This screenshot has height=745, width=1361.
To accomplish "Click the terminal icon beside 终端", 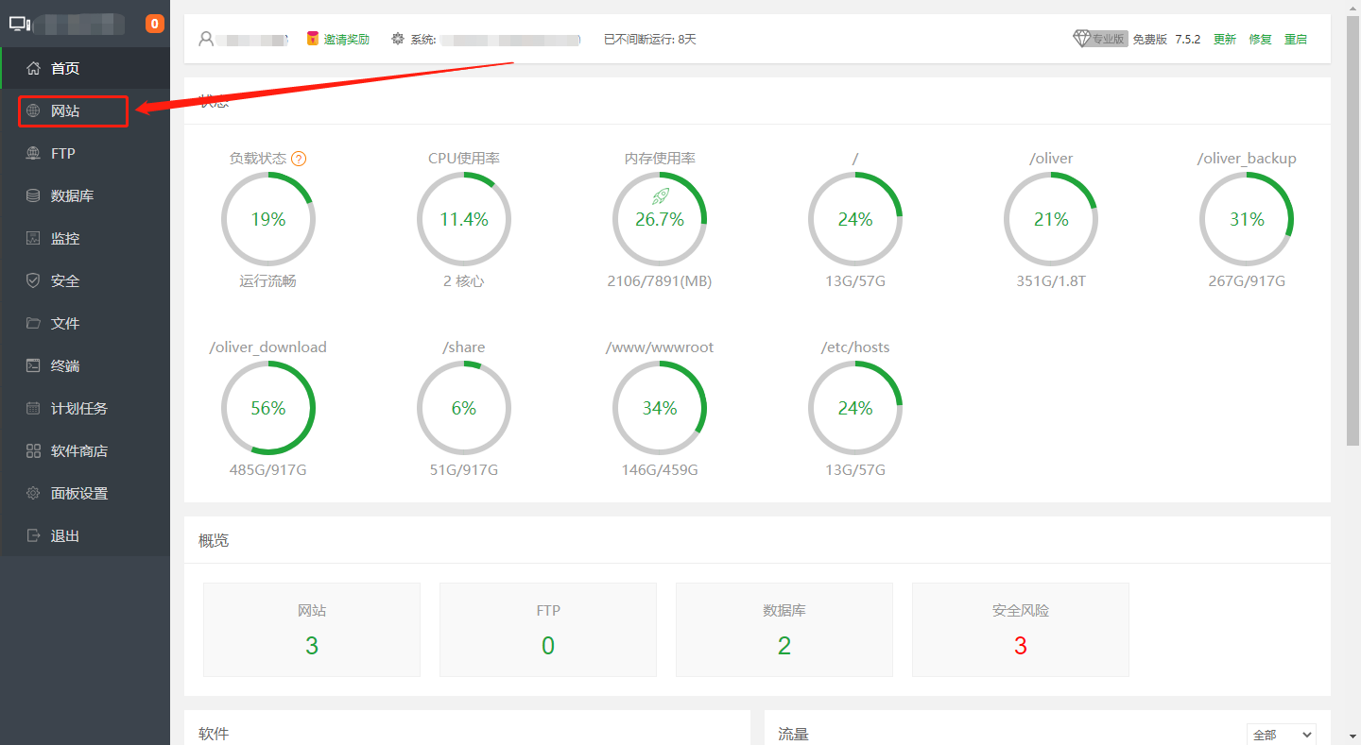I will click(x=34, y=365).
